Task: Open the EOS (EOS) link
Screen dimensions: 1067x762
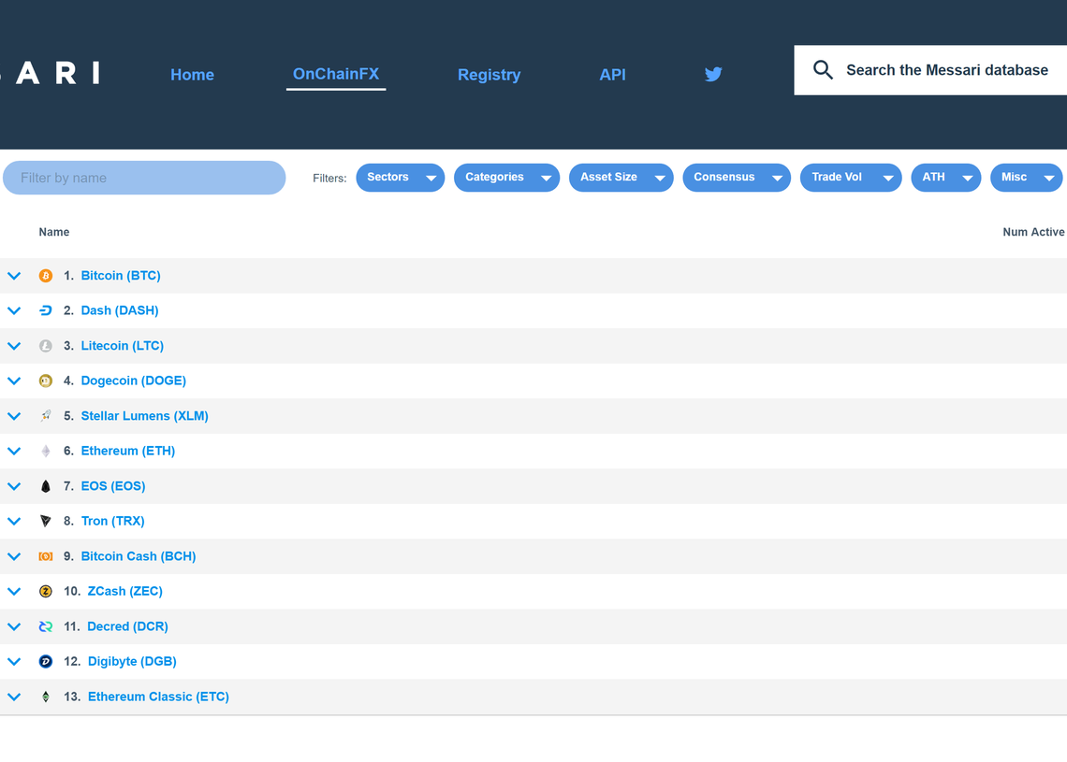Action: pyautogui.click(x=113, y=486)
